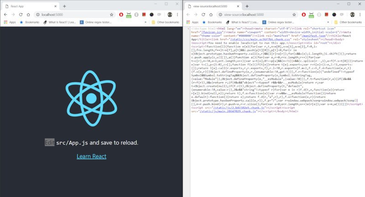
Task: Open Bookmarks folder in right window
Action: click(212, 22)
